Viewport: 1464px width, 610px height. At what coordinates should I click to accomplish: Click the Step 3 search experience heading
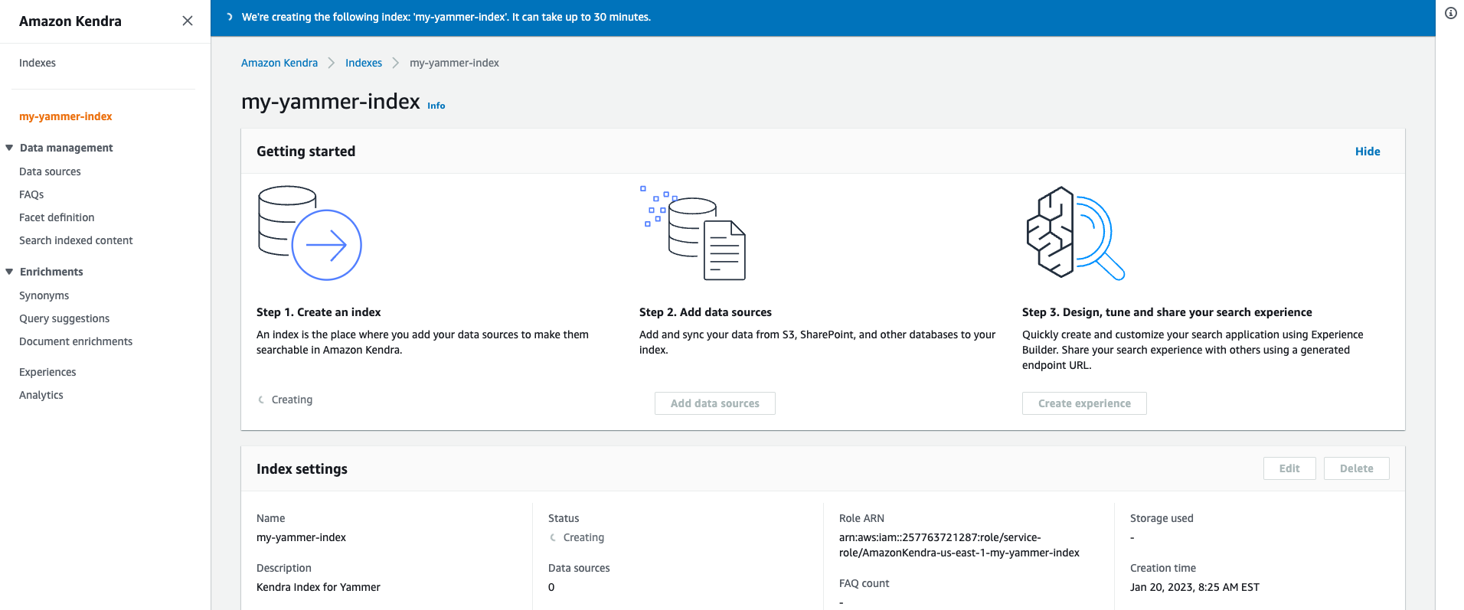(x=1167, y=312)
